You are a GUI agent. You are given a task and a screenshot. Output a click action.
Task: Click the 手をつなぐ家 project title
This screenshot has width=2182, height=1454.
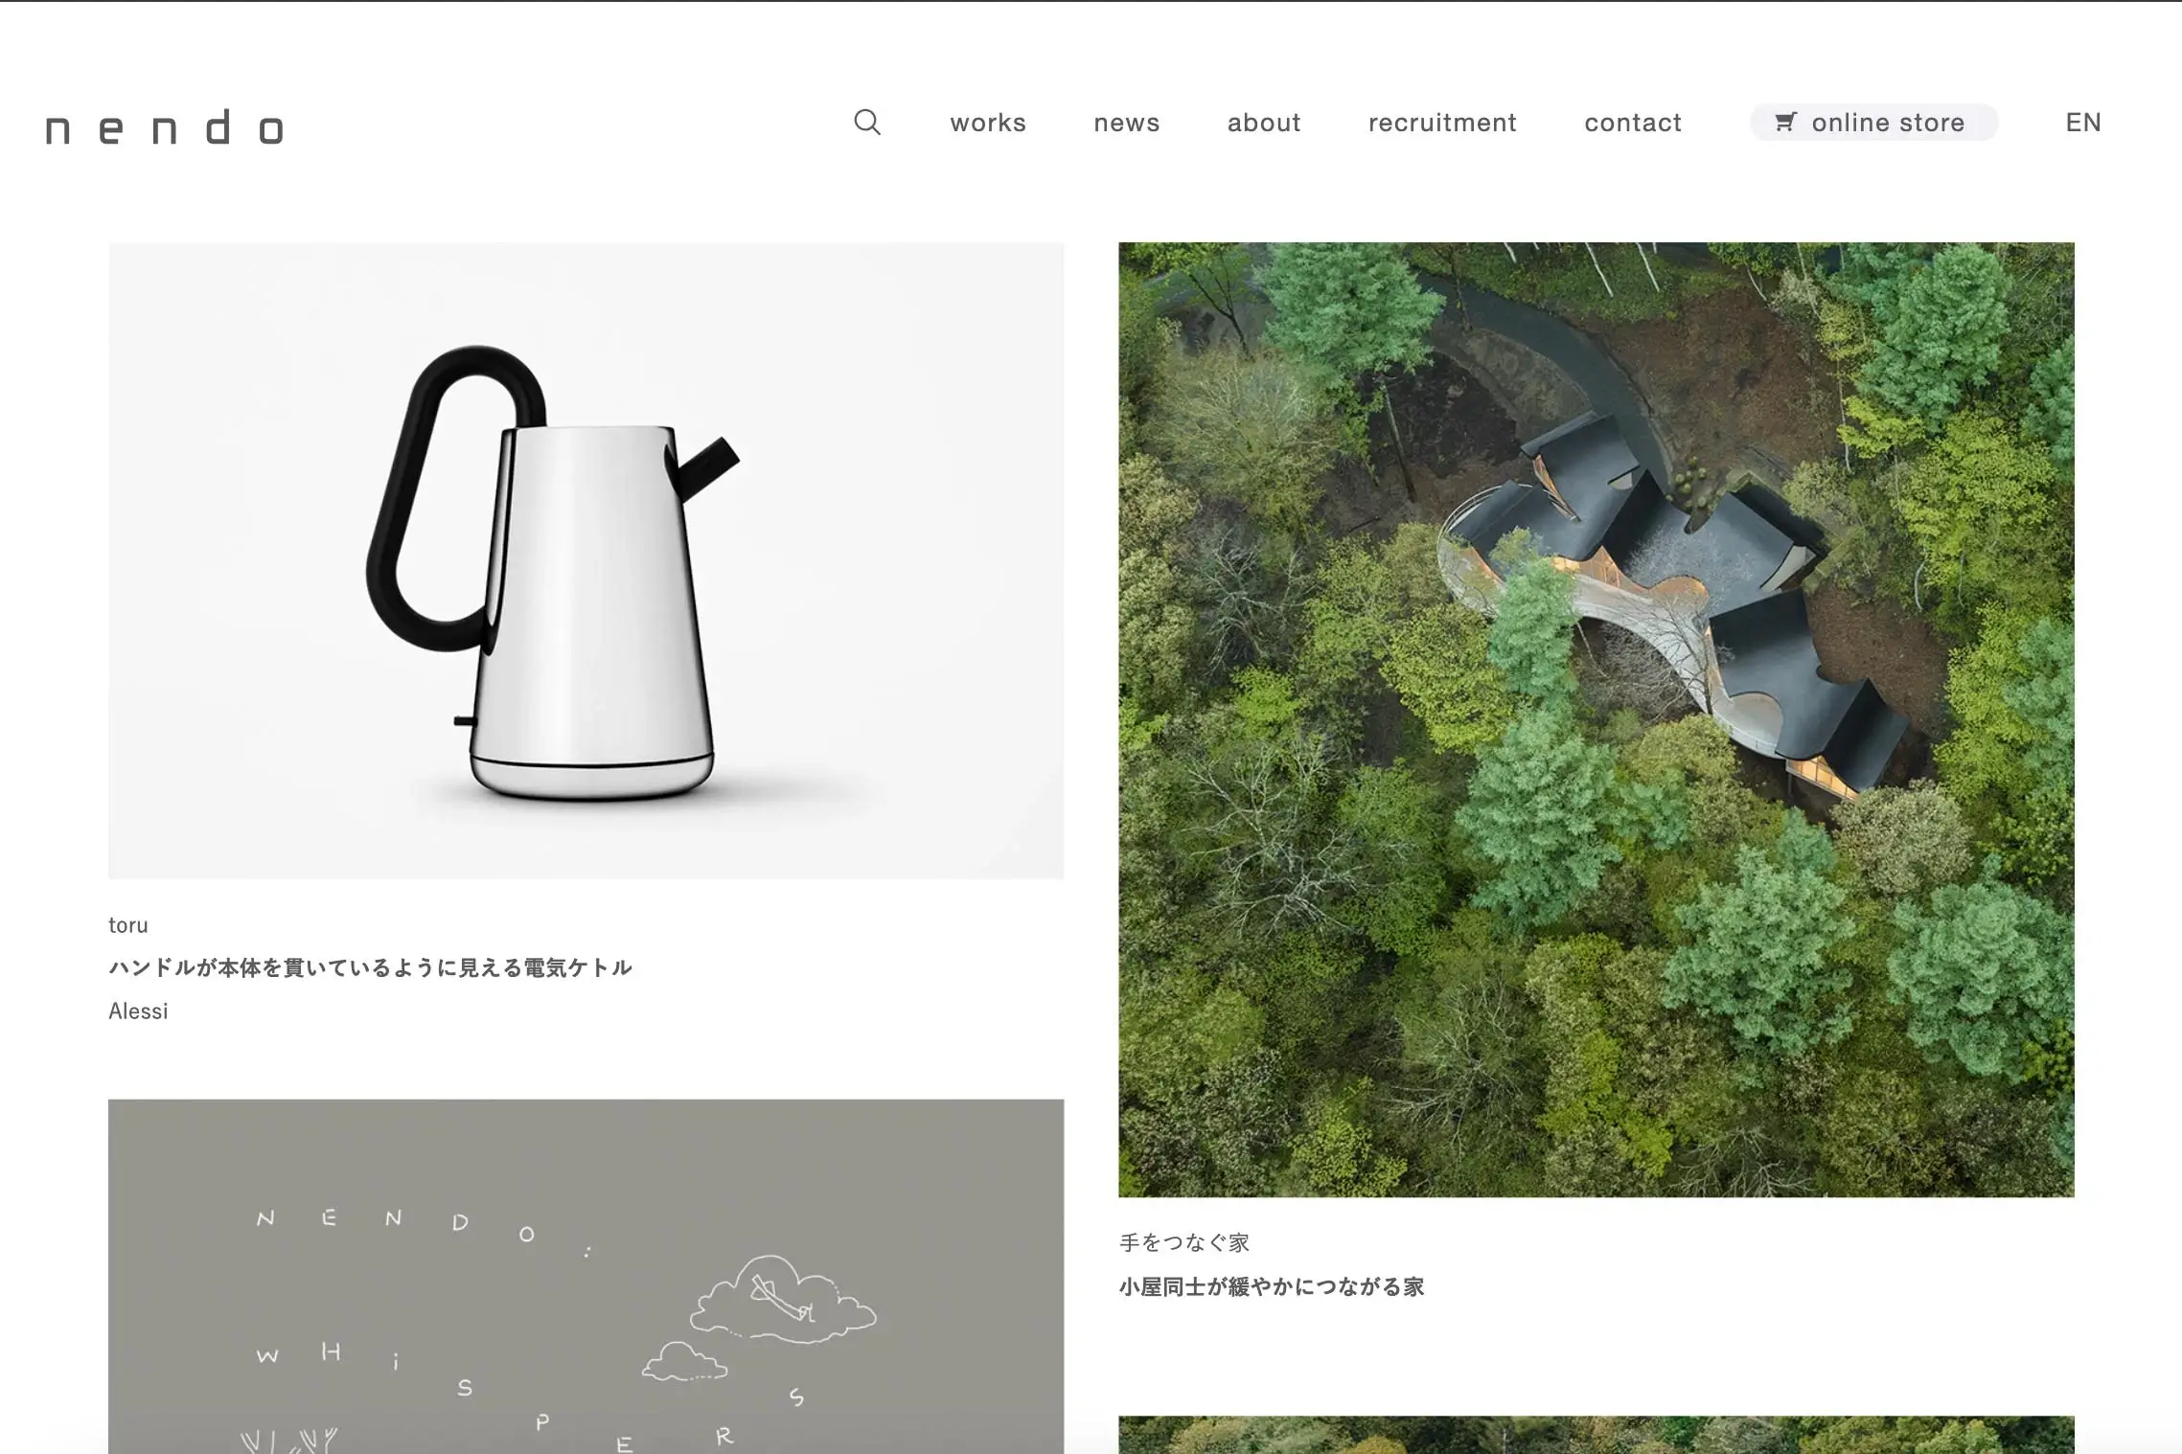1184,1242
